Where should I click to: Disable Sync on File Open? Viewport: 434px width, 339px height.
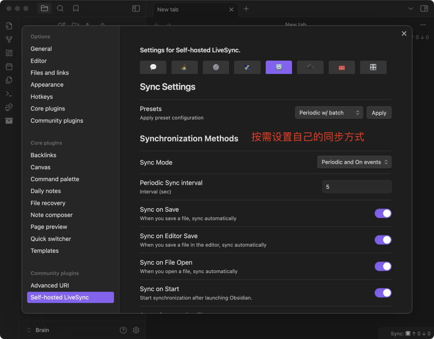(x=383, y=266)
